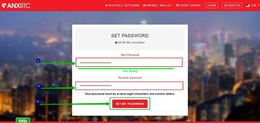260x123 pixels.
Task: Click the Login button
Action: 212,6
